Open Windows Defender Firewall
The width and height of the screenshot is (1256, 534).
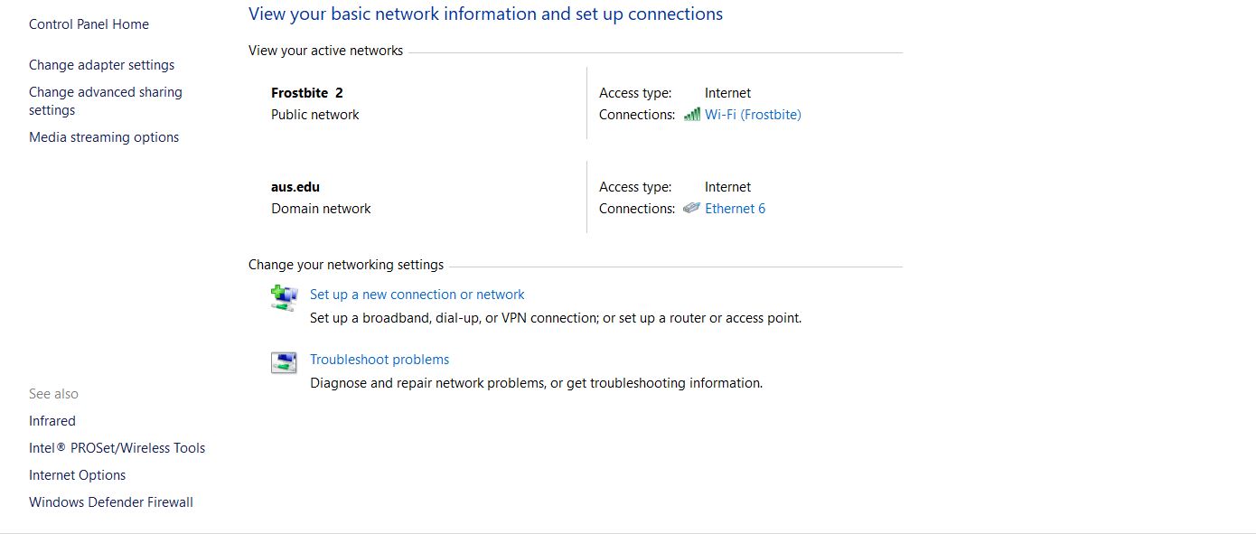pyautogui.click(x=111, y=502)
